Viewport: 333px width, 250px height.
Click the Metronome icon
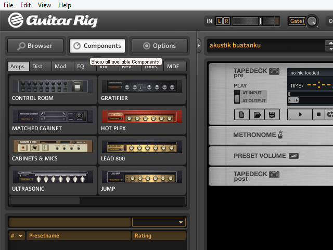pyautogui.click(x=280, y=134)
